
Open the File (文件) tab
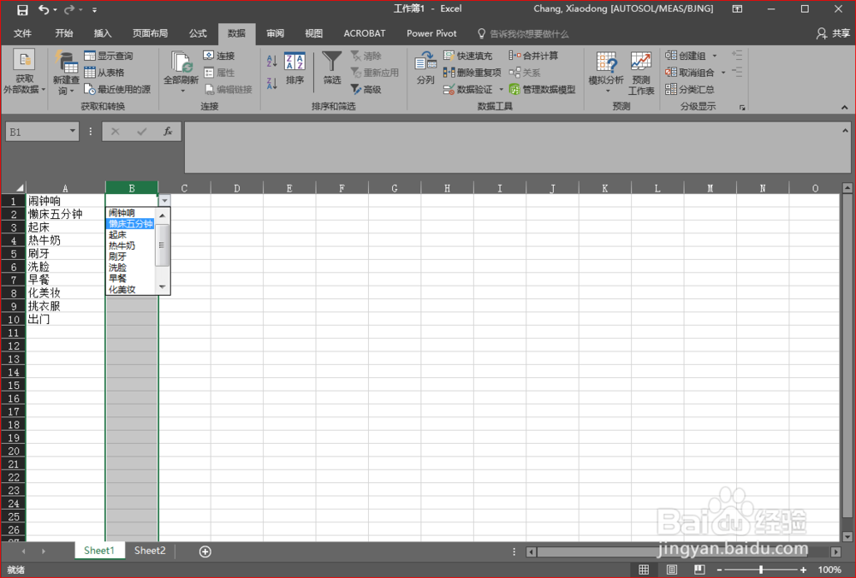22,33
